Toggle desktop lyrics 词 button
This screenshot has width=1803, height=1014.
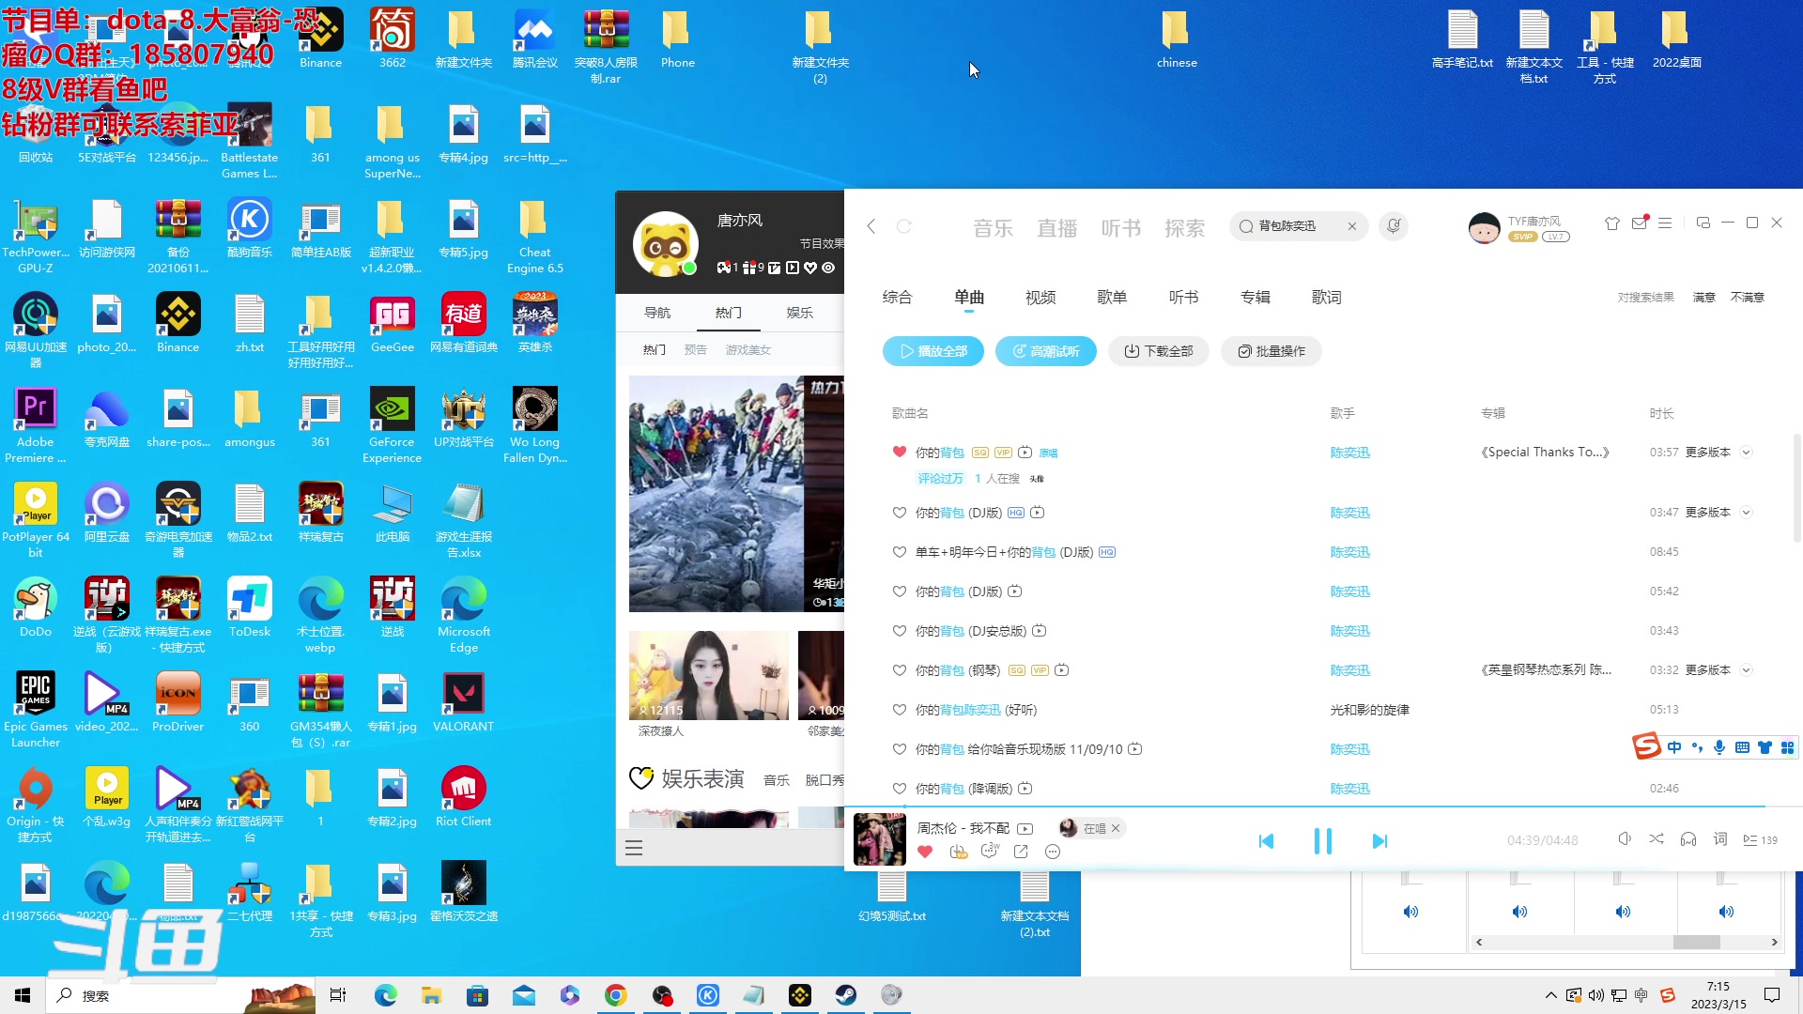[x=1720, y=838]
